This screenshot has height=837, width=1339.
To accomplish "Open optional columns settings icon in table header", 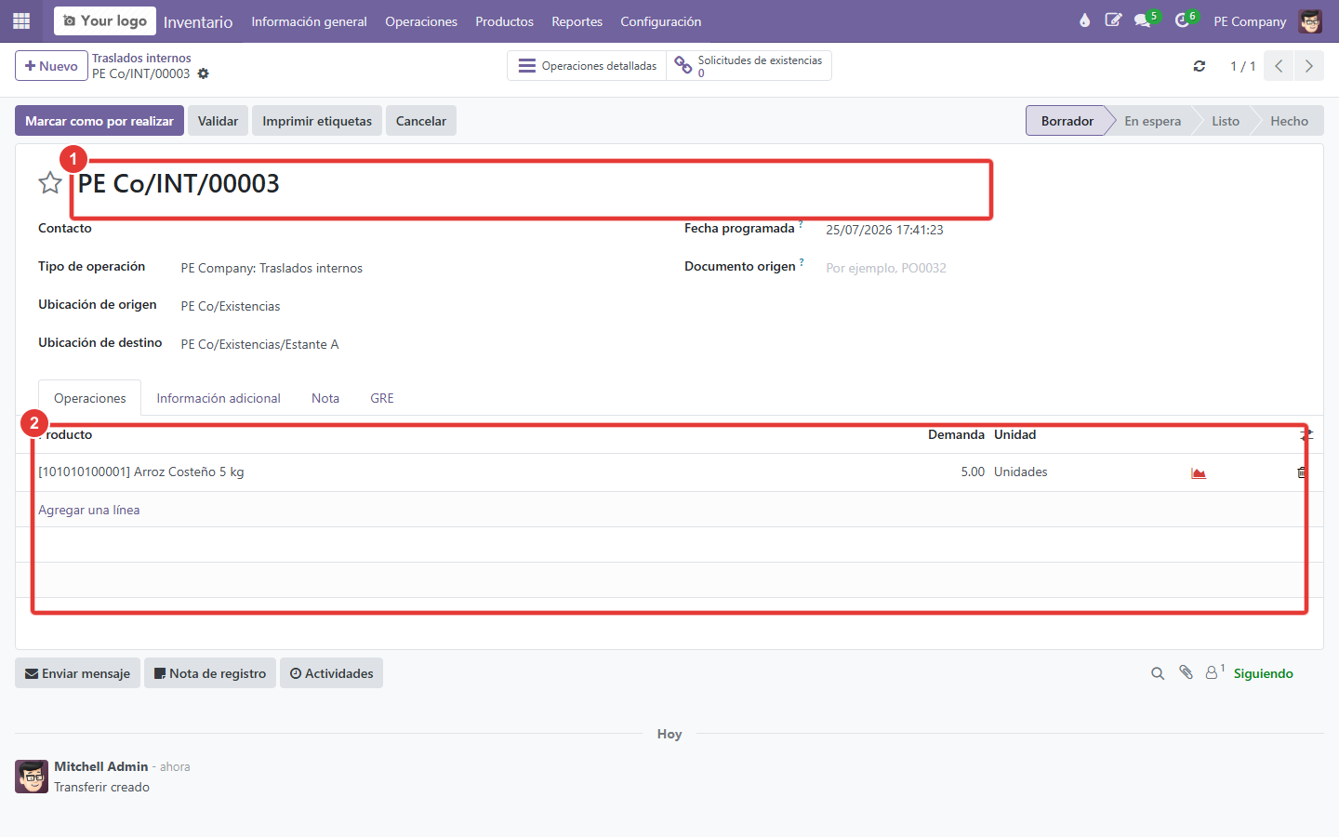I will (x=1306, y=434).
